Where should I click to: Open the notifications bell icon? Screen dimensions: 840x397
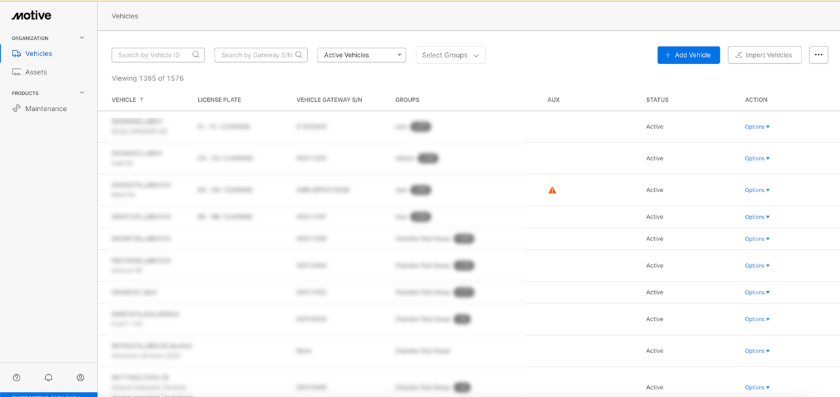(x=48, y=377)
